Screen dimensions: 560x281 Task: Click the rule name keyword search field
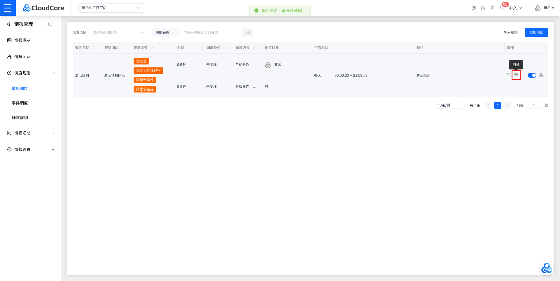pyautogui.click(x=211, y=32)
